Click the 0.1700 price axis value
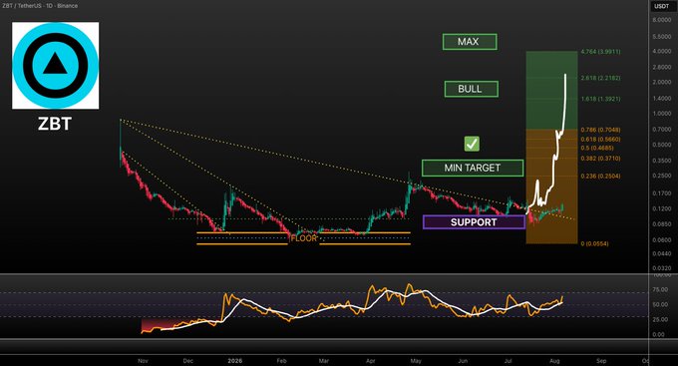The width and height of the screenshot is (678, 366). [x=662, y=192]
